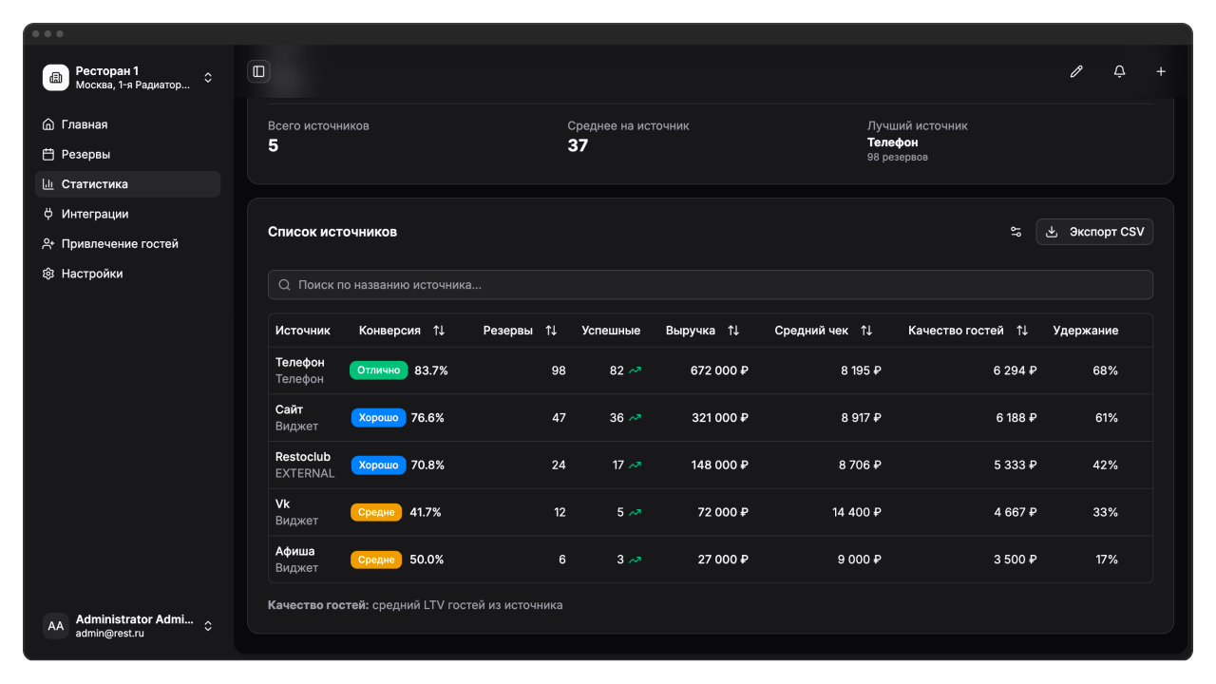Go to Интеграции section
This screenshot has height=684, width=1216.
click(95, 214)
